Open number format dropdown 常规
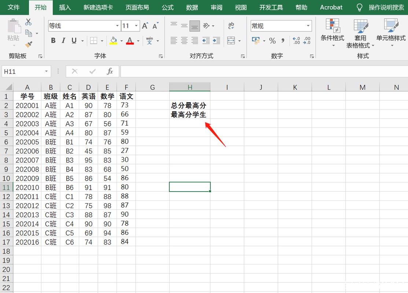Viewport: 408px width, 293px height. (x=308, y=26)
